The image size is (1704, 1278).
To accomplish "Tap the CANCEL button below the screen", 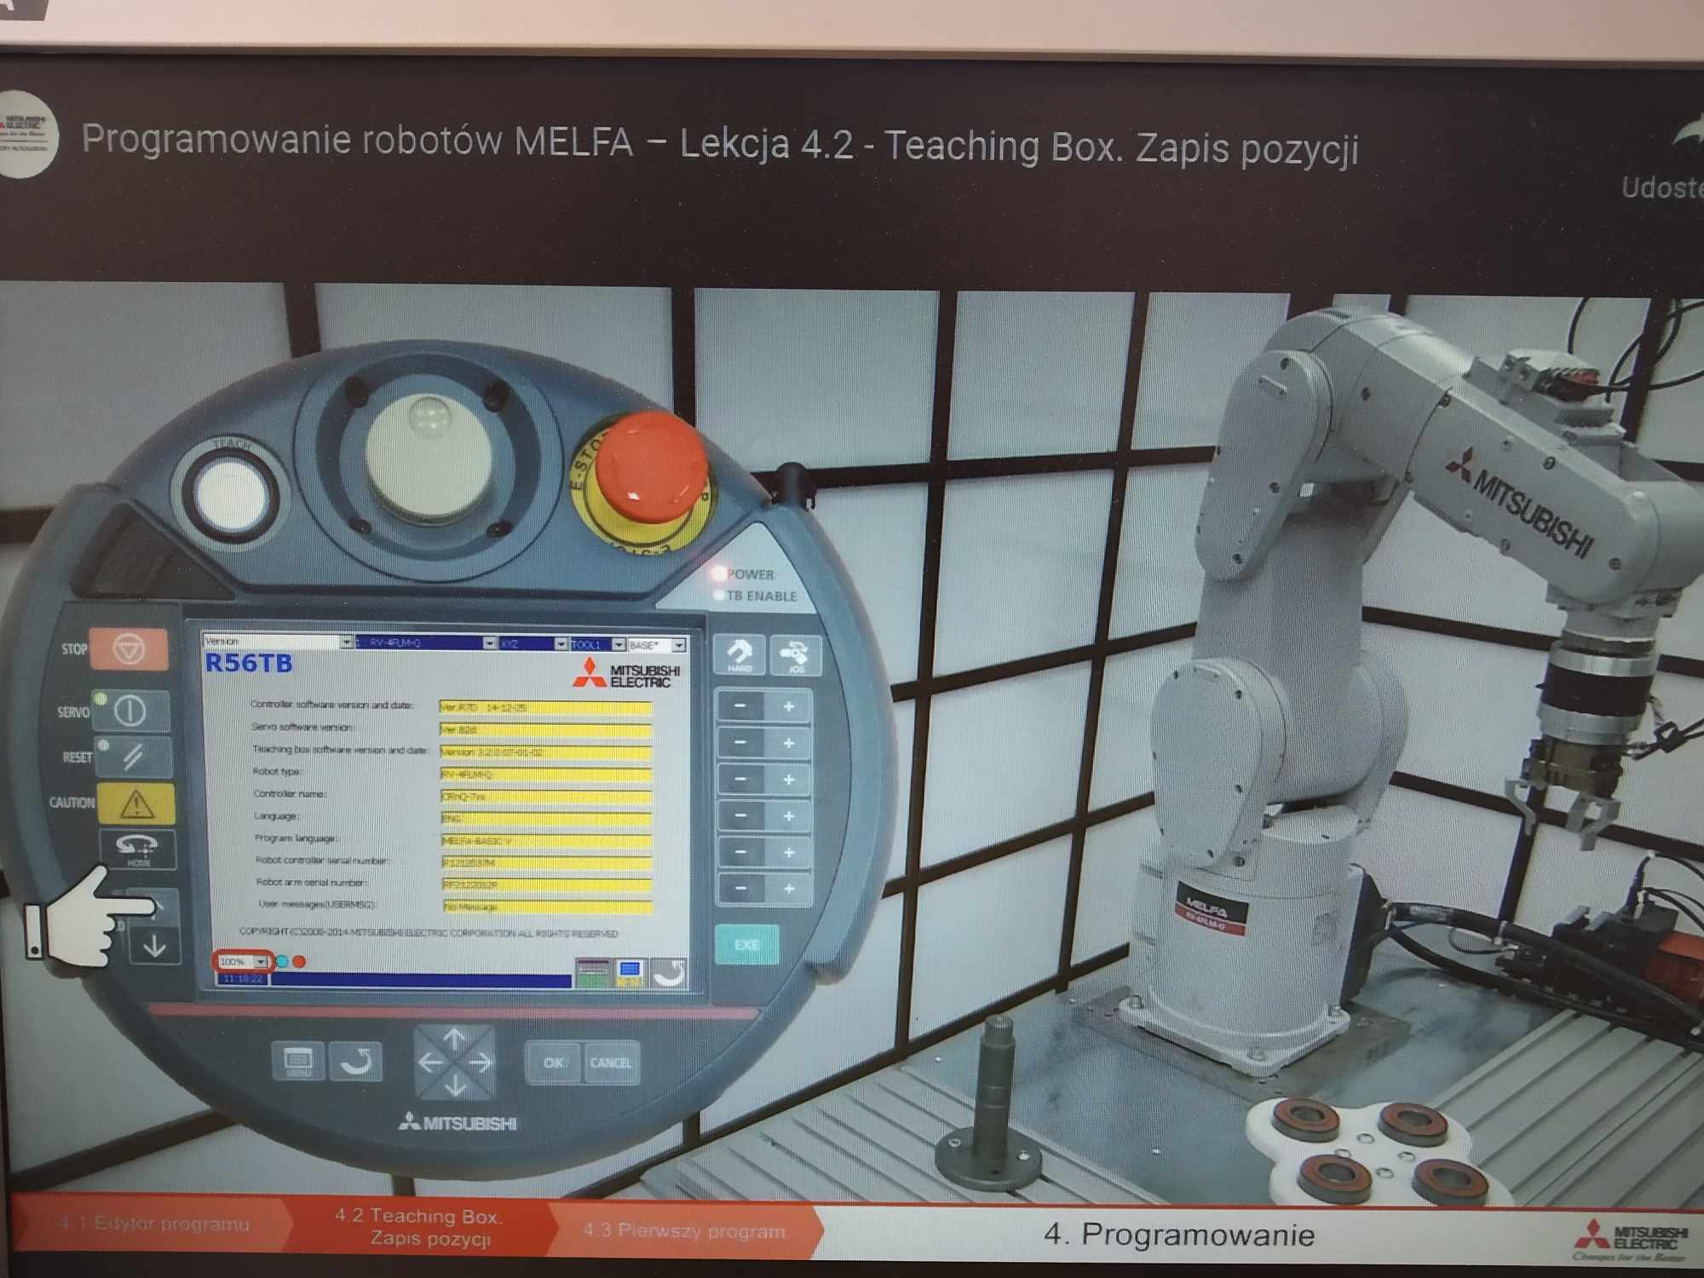I will (611, 1062).
